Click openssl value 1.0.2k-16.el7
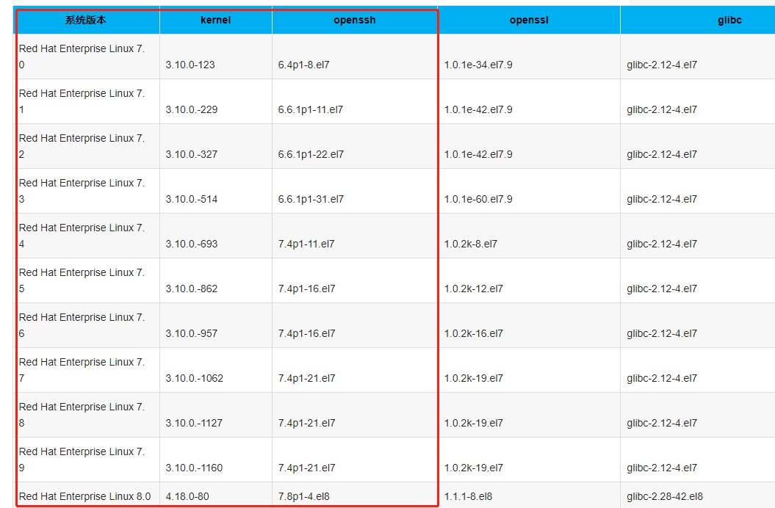The height and width of the screenshot is (508, 775). pyautogui.click(x=474, y=333)
